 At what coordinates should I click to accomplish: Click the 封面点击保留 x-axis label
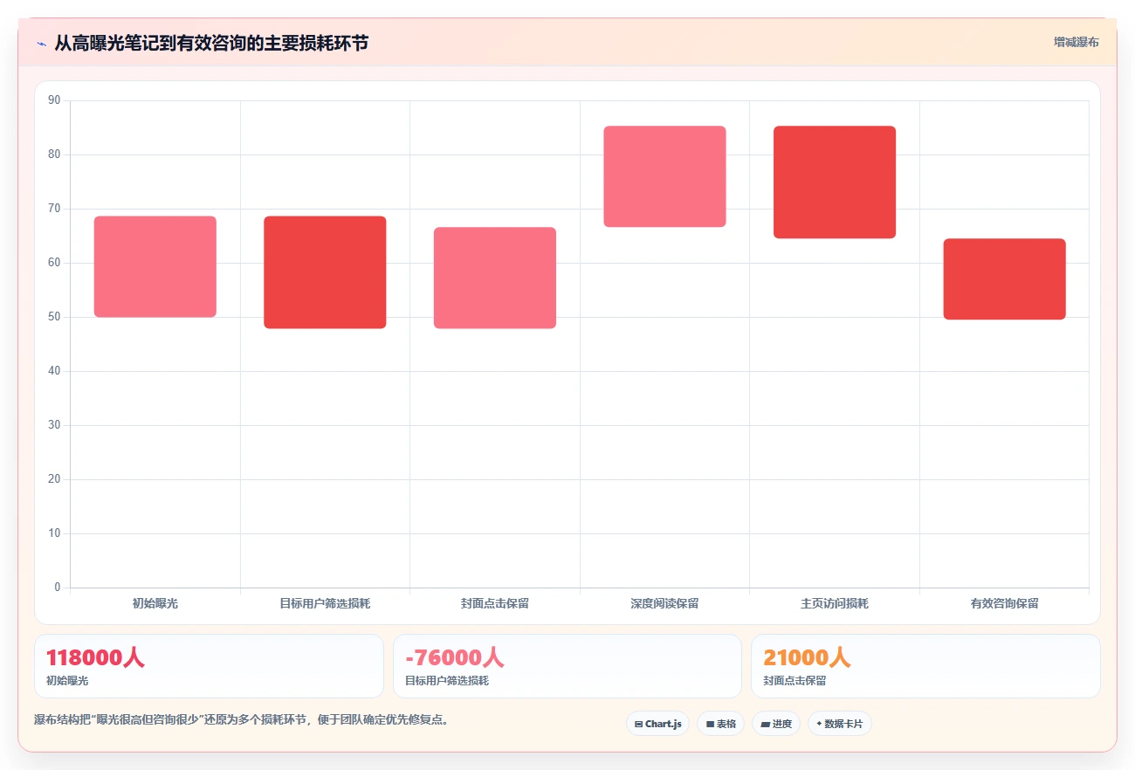tap(495, 603)
